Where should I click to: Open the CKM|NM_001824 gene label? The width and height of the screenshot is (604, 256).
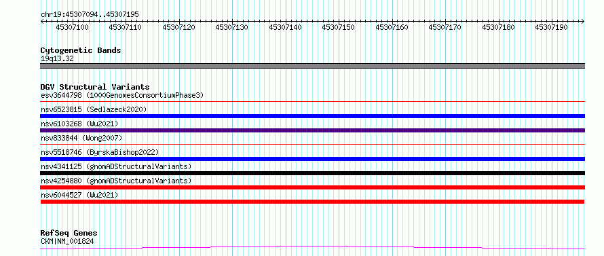[67, 242]
